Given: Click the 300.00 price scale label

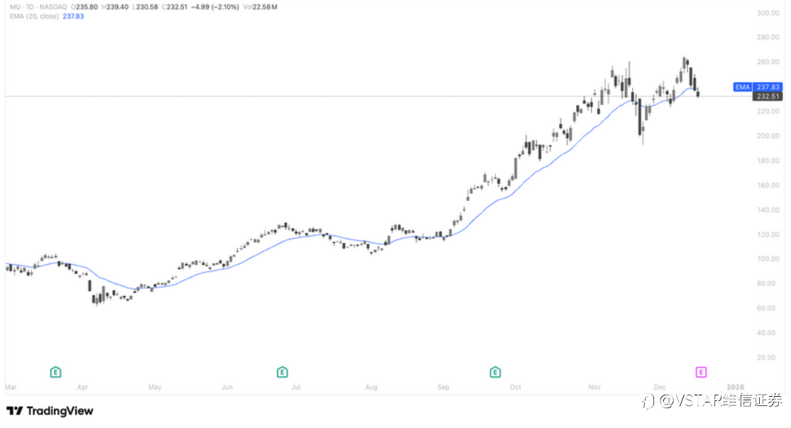Looking at the screenshot, I should [768, 13].
